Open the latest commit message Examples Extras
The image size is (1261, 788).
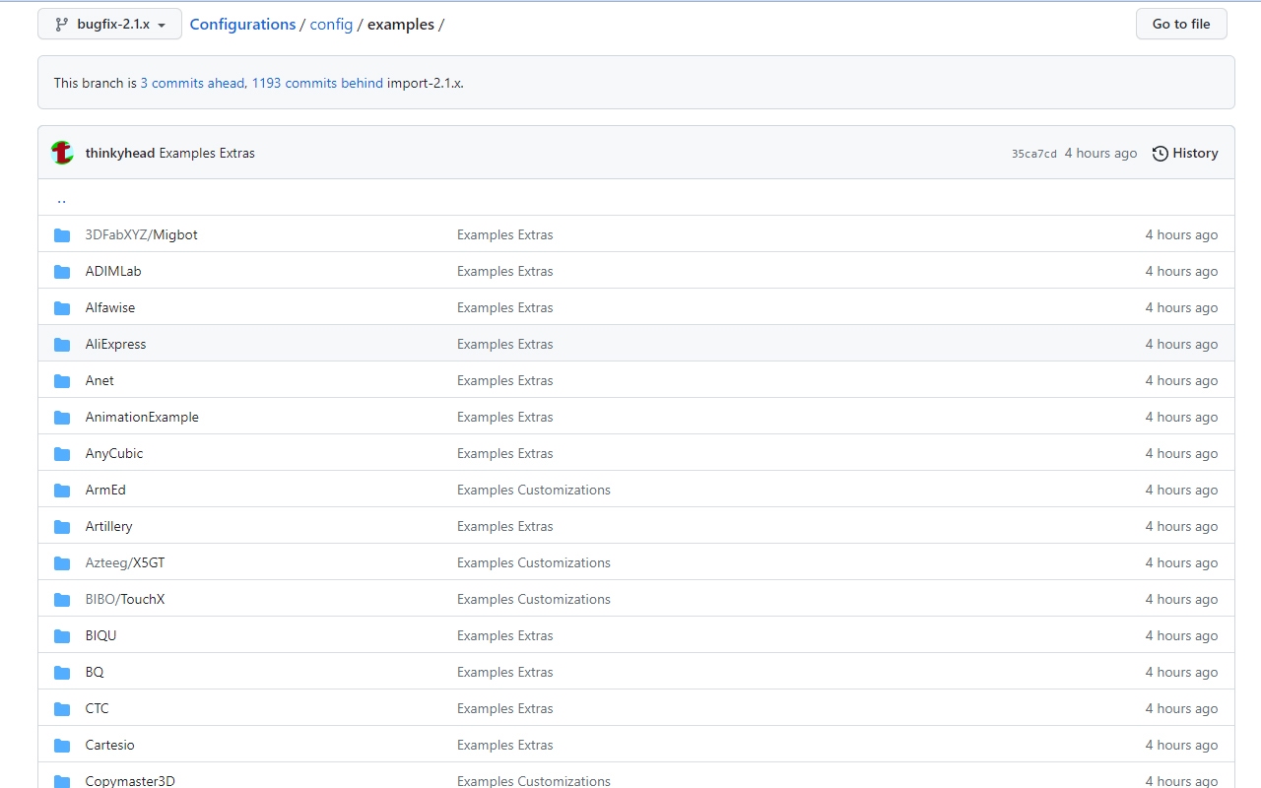click(207, 153)
